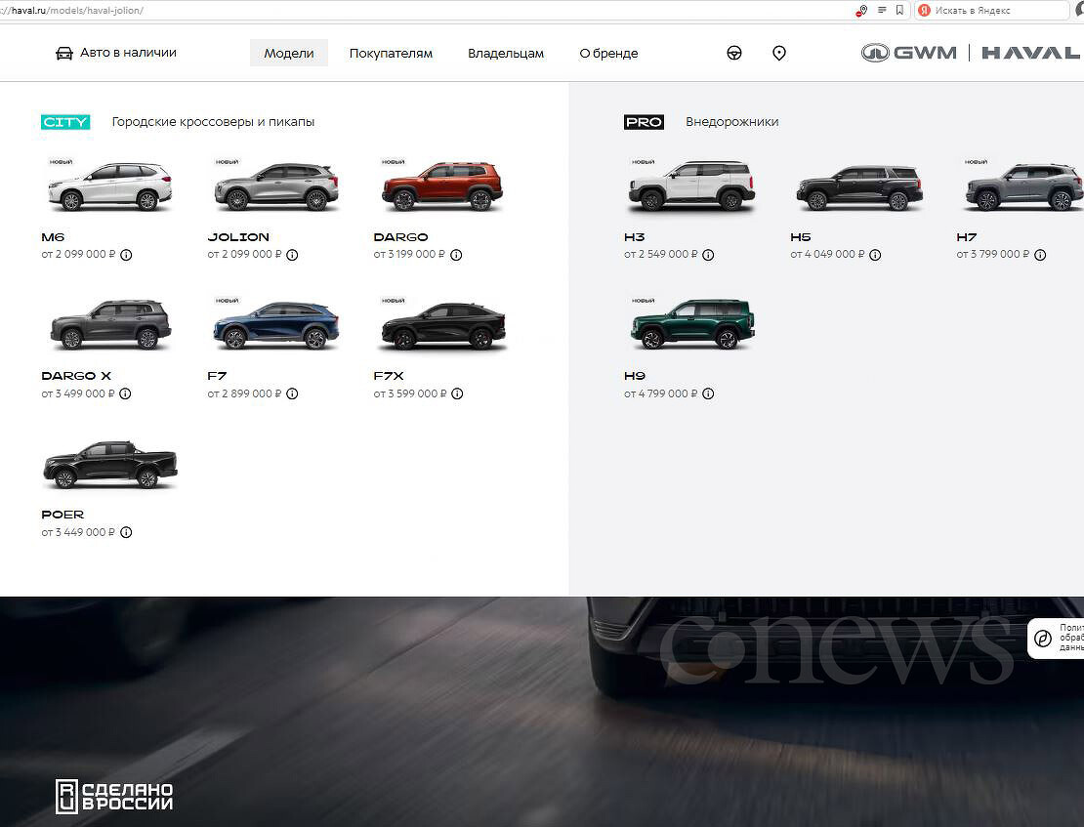The image size is (1084, 827).
Task: Open the dealer location pin icon
Action: coord(779,54)
